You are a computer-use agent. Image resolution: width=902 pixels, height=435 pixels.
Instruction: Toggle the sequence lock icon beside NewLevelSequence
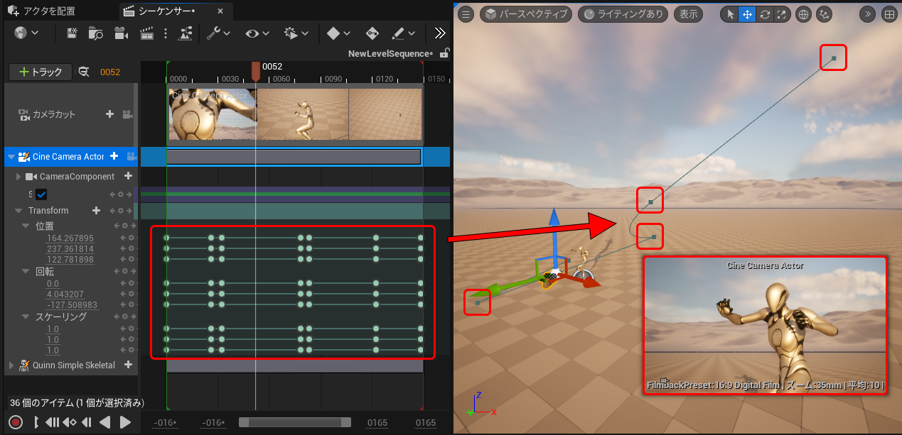tap(444, 53)
